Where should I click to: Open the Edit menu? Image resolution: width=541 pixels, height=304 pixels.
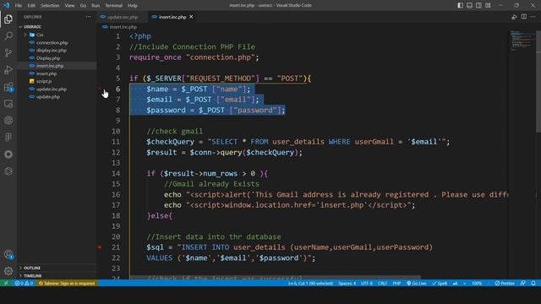click(x=31, y=6)
